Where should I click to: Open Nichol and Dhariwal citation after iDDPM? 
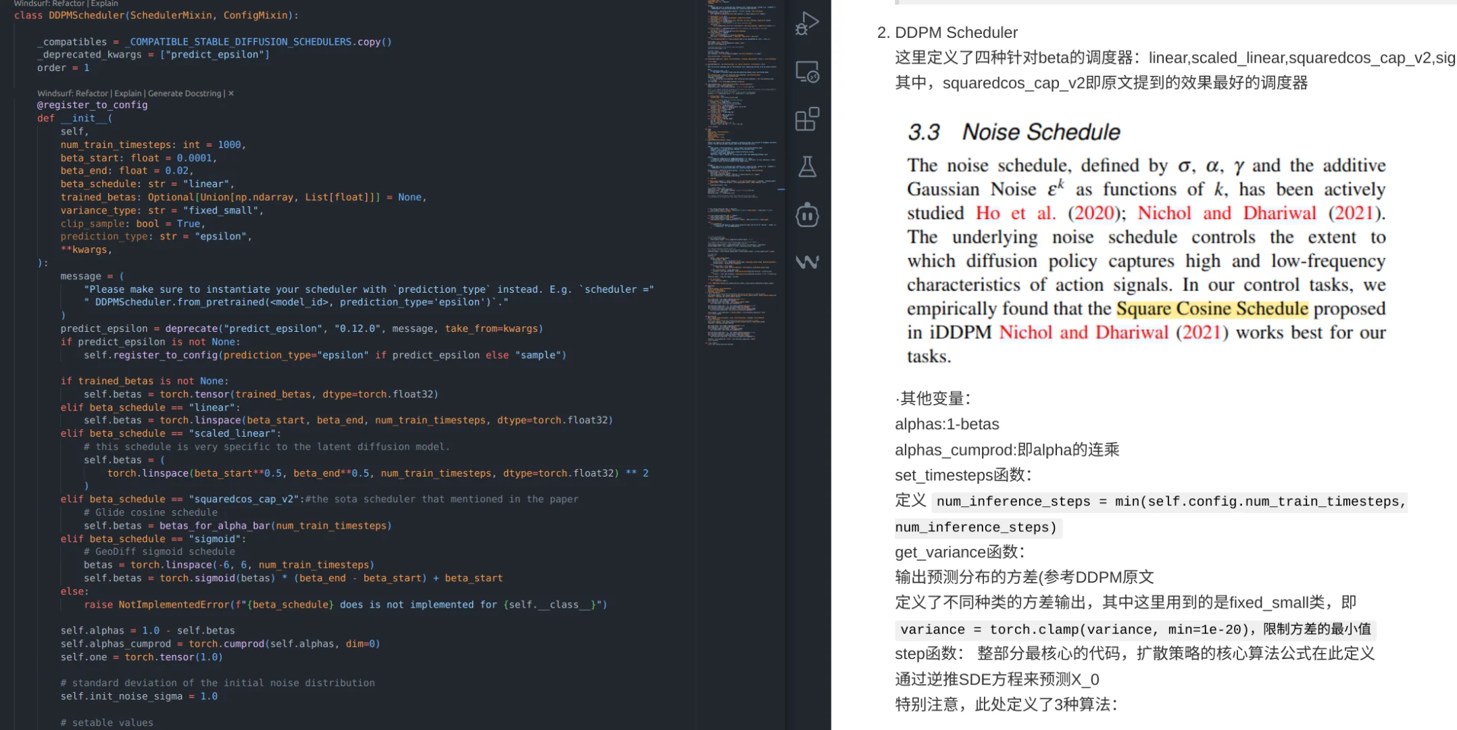click(1083, 333)
